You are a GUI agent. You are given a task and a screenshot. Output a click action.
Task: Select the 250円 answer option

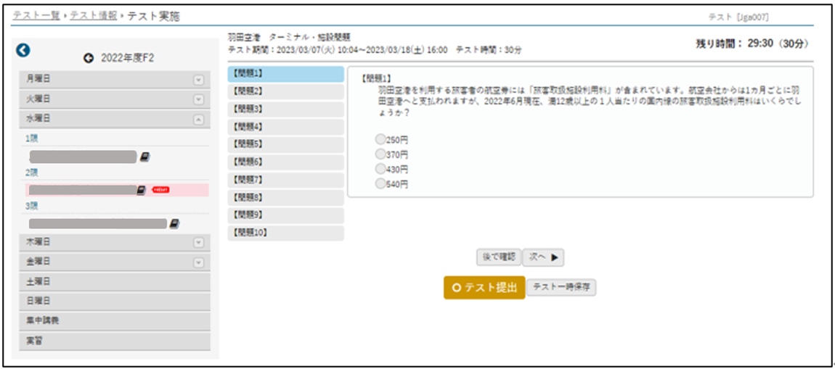[380, 138]
